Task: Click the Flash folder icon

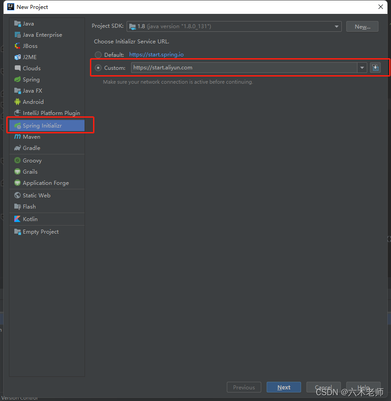Action: coord(17,207)
